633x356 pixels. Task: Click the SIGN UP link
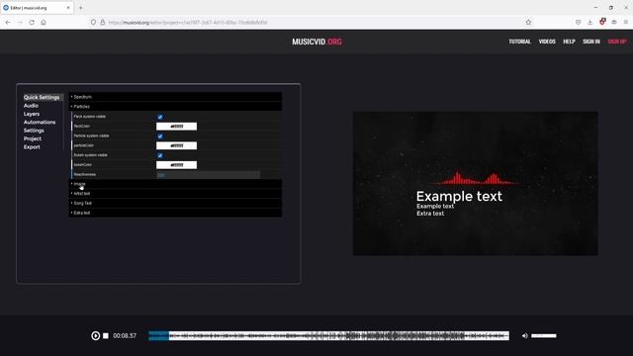click(617, 42)
